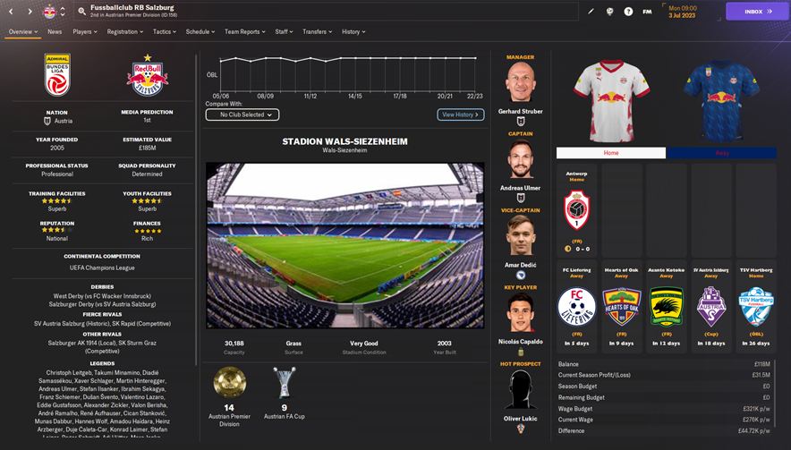Screen dimensions: 791x450
Task: Click the Balance row in finances
Action: tap(664, 364)
